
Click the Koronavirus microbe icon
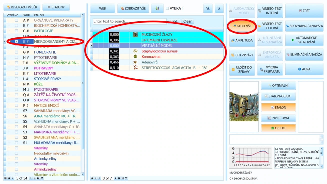point(135,56)
